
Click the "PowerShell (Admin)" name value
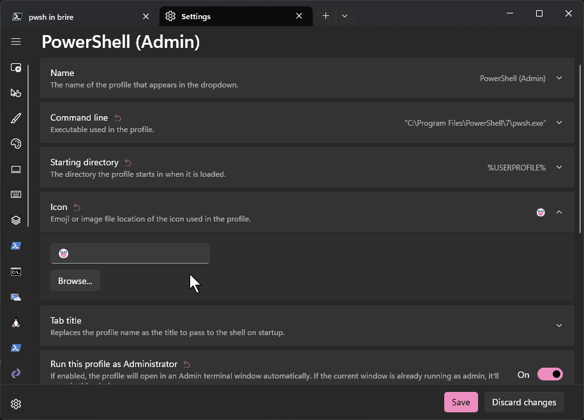pos(513,78)
